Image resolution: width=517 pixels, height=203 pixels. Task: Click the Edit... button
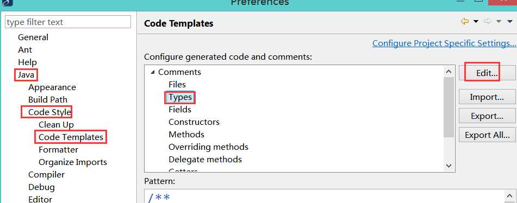[487, 74]
